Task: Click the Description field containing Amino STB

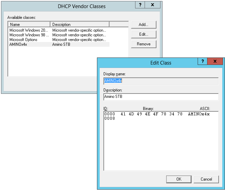Action: (x=161, y=97)
